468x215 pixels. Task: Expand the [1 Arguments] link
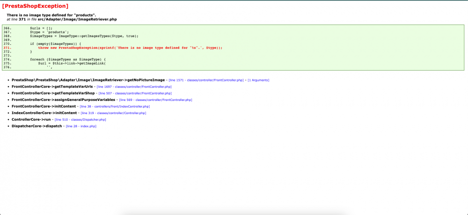point(258,80)
